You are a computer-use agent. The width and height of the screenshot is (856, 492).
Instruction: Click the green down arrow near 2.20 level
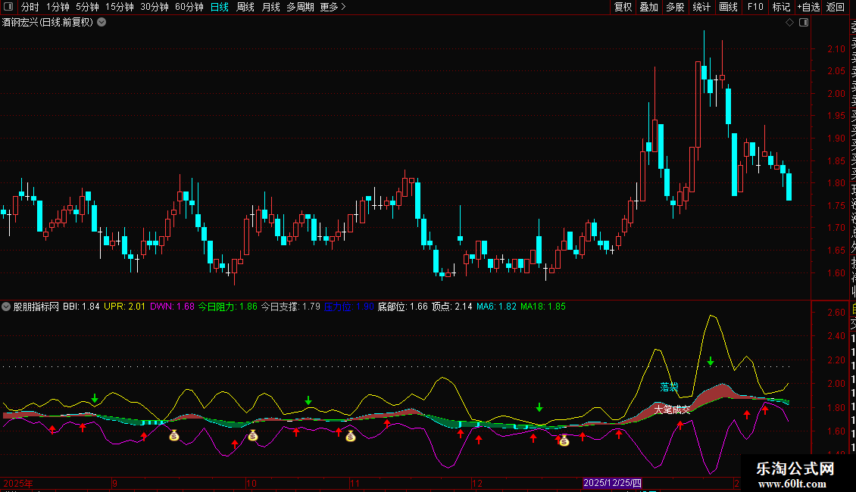click(711, 361)
